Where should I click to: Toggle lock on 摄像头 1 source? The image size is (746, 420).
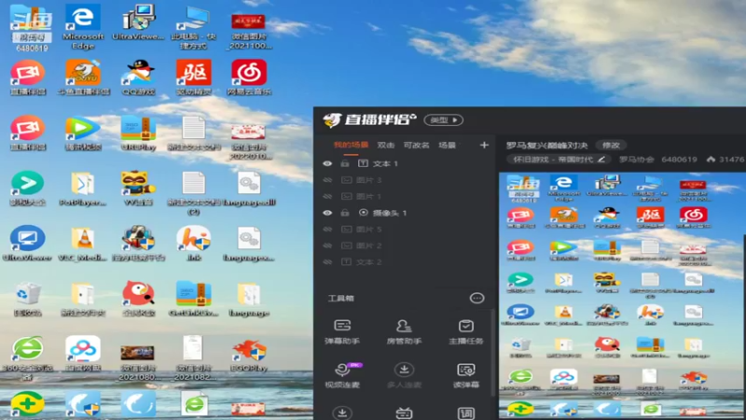tap(345, 213)
